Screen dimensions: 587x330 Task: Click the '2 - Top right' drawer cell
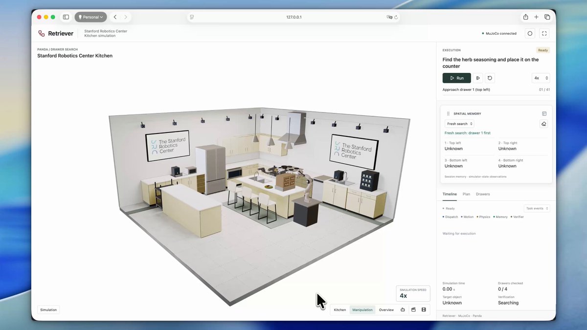(x=523, y=146)
